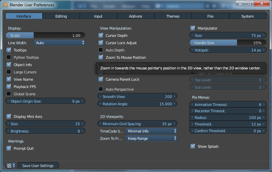Increase Minimum Grid Spacing with right arrow
This screenshot has width=272, height=172.
pos(175,124)
